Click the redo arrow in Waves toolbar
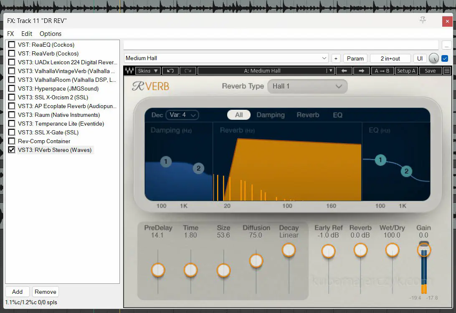The height and width of the screenshot is (313, 456). [187, 71]
